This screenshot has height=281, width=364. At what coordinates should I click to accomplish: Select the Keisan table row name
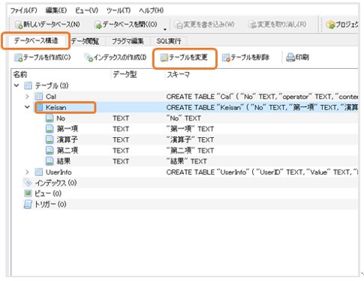coord(56,107)
